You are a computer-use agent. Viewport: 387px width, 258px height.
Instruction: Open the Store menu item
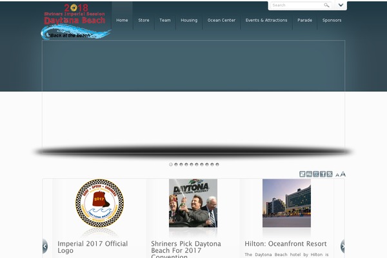[144, 20]
